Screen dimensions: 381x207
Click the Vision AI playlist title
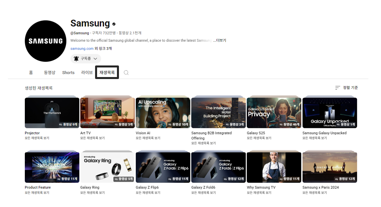coord(143,133)
